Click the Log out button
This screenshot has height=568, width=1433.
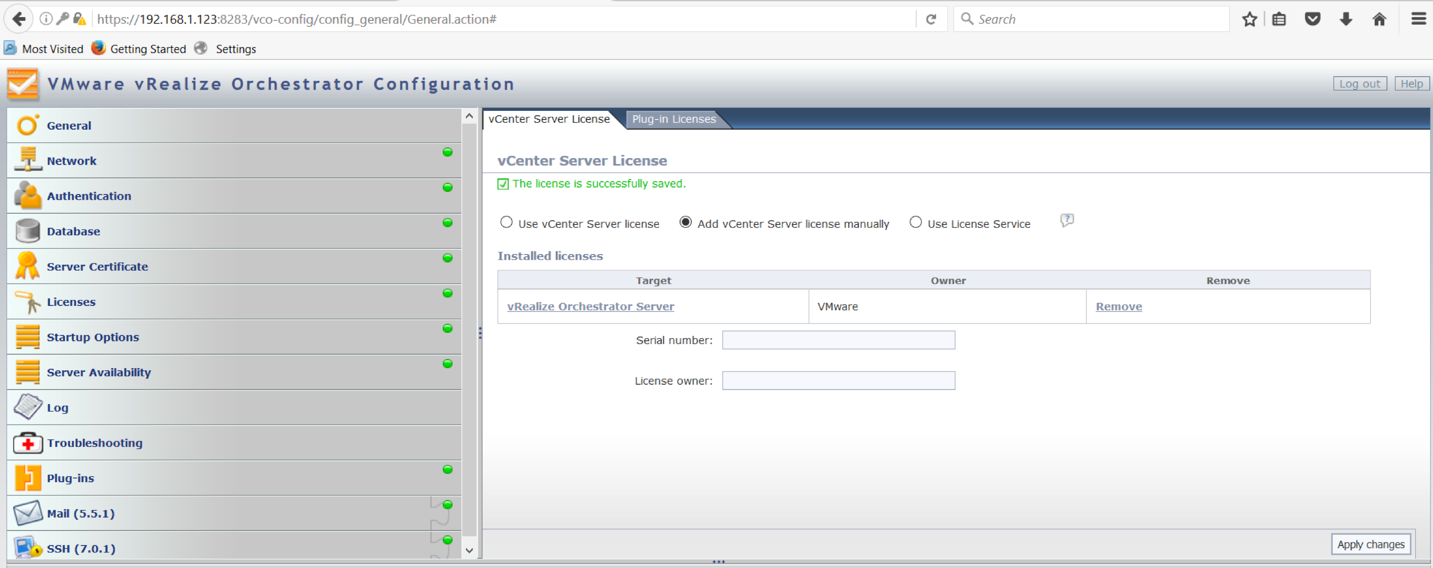click(1360, 84)
